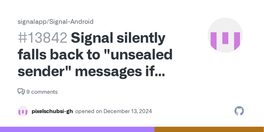Viewport: 264px width, 132px height.
Task: Click the issue number #13842
Action: [43, 38]
